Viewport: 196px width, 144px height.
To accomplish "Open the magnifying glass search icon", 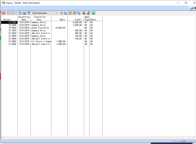I will (x=79, y=13).
